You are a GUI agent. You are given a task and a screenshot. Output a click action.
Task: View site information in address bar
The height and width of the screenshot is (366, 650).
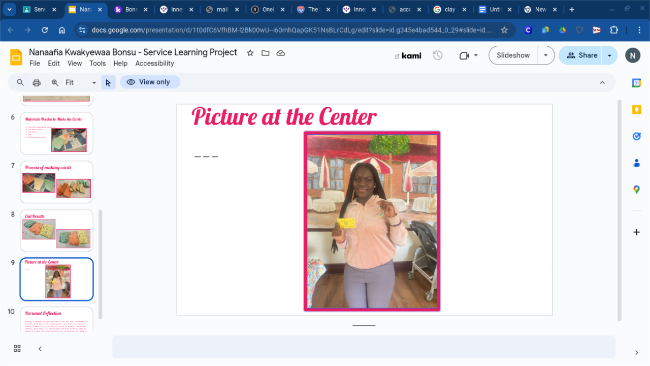point(83,30)
